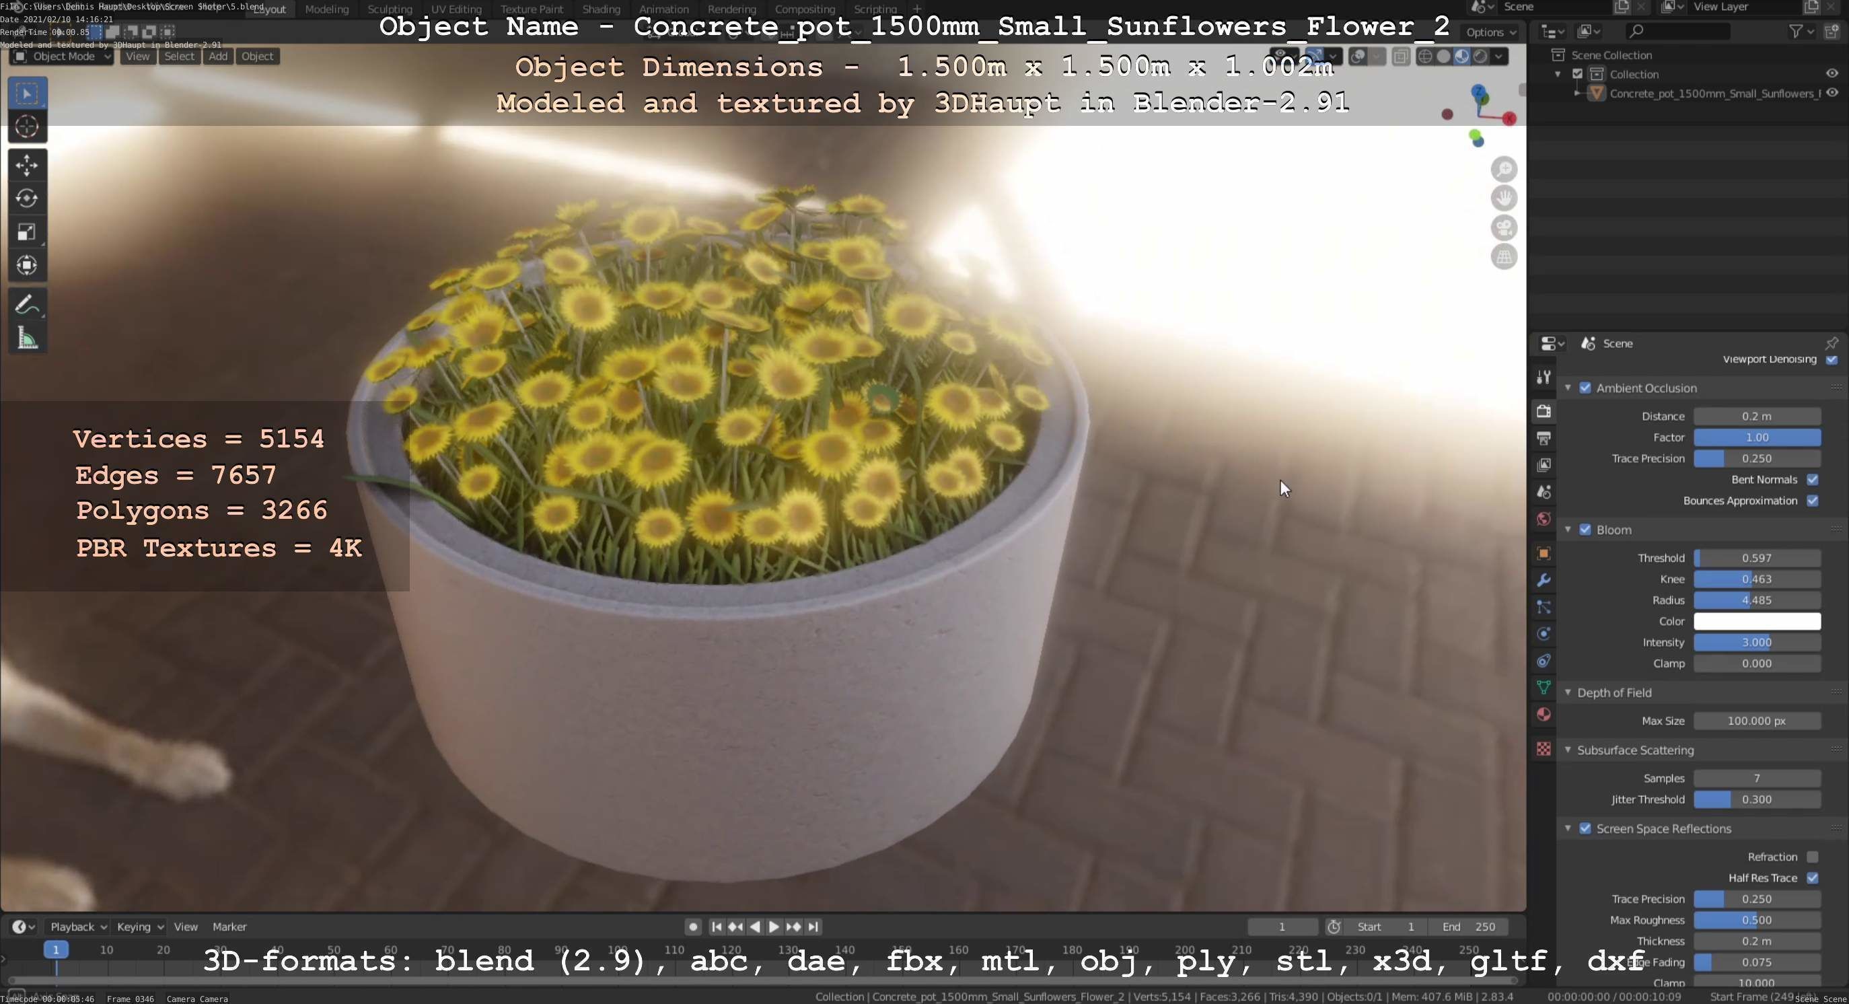This screenshot has width=1849, height=1004.
Task: Open the Select menu
Action: click(179, 57)
